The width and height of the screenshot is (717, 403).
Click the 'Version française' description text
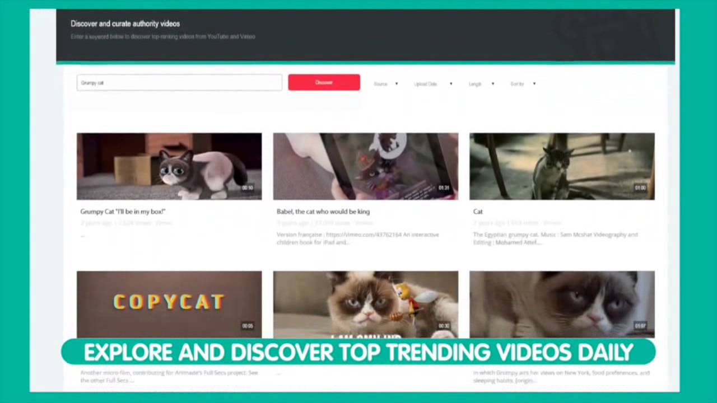358,238
